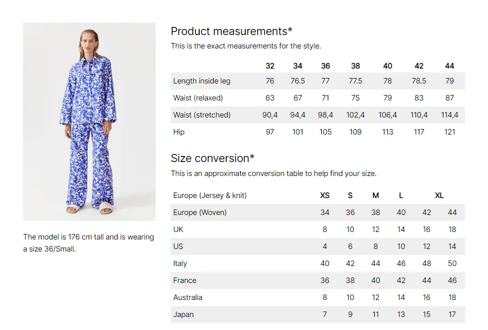Screen dimensions: 488x330
Task: Click the Size conversion heading
Action: click(x=213, y=158)
